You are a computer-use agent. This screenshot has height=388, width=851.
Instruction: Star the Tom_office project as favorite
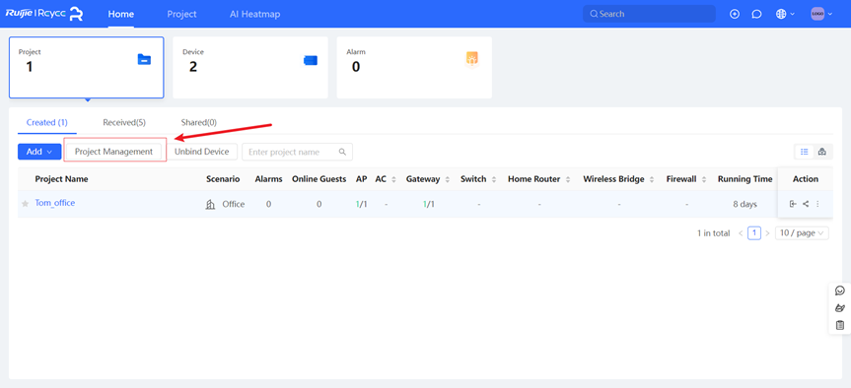[x=25, y=204]
